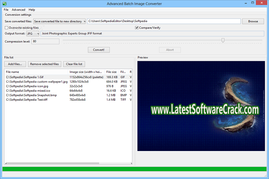Click the Joint Photographic Experts Group description field
The width and height of the screenshot is (269, 179).
pyautogui.click(x=152, y=34)
